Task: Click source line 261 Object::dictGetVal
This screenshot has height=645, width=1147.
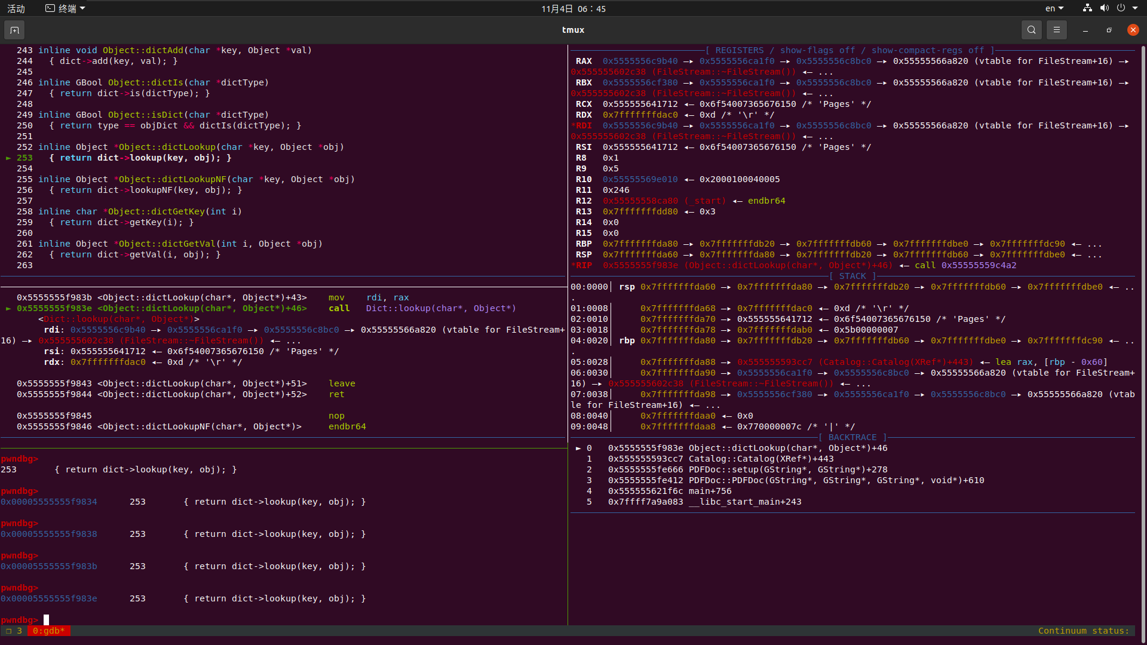Action: pyautogui.click(x=180, y=244)
